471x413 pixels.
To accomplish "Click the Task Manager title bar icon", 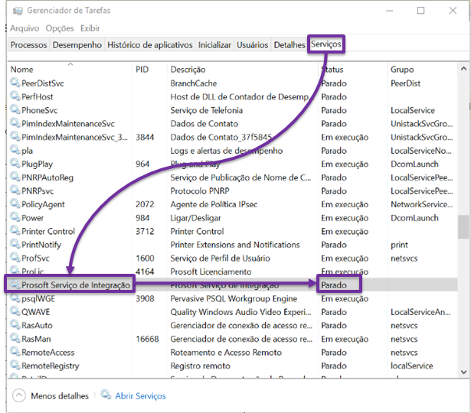I will pyautogui.click(x=18, y=11).
